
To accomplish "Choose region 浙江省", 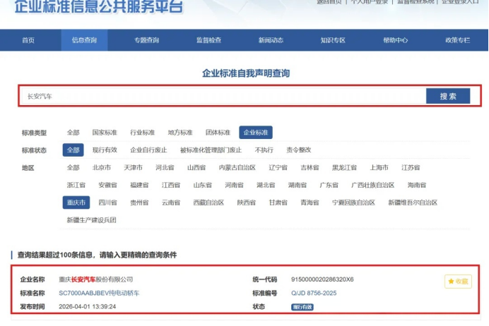I will [76, 185].
